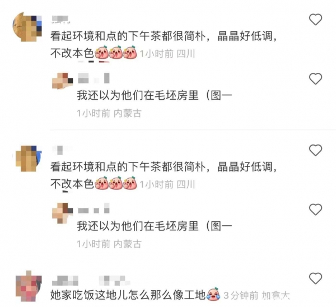Image resolution: width=336 pixels, height=307 pixels.
Task: Tap heart on second 内蒙古 reply
Action: [315, 210]
